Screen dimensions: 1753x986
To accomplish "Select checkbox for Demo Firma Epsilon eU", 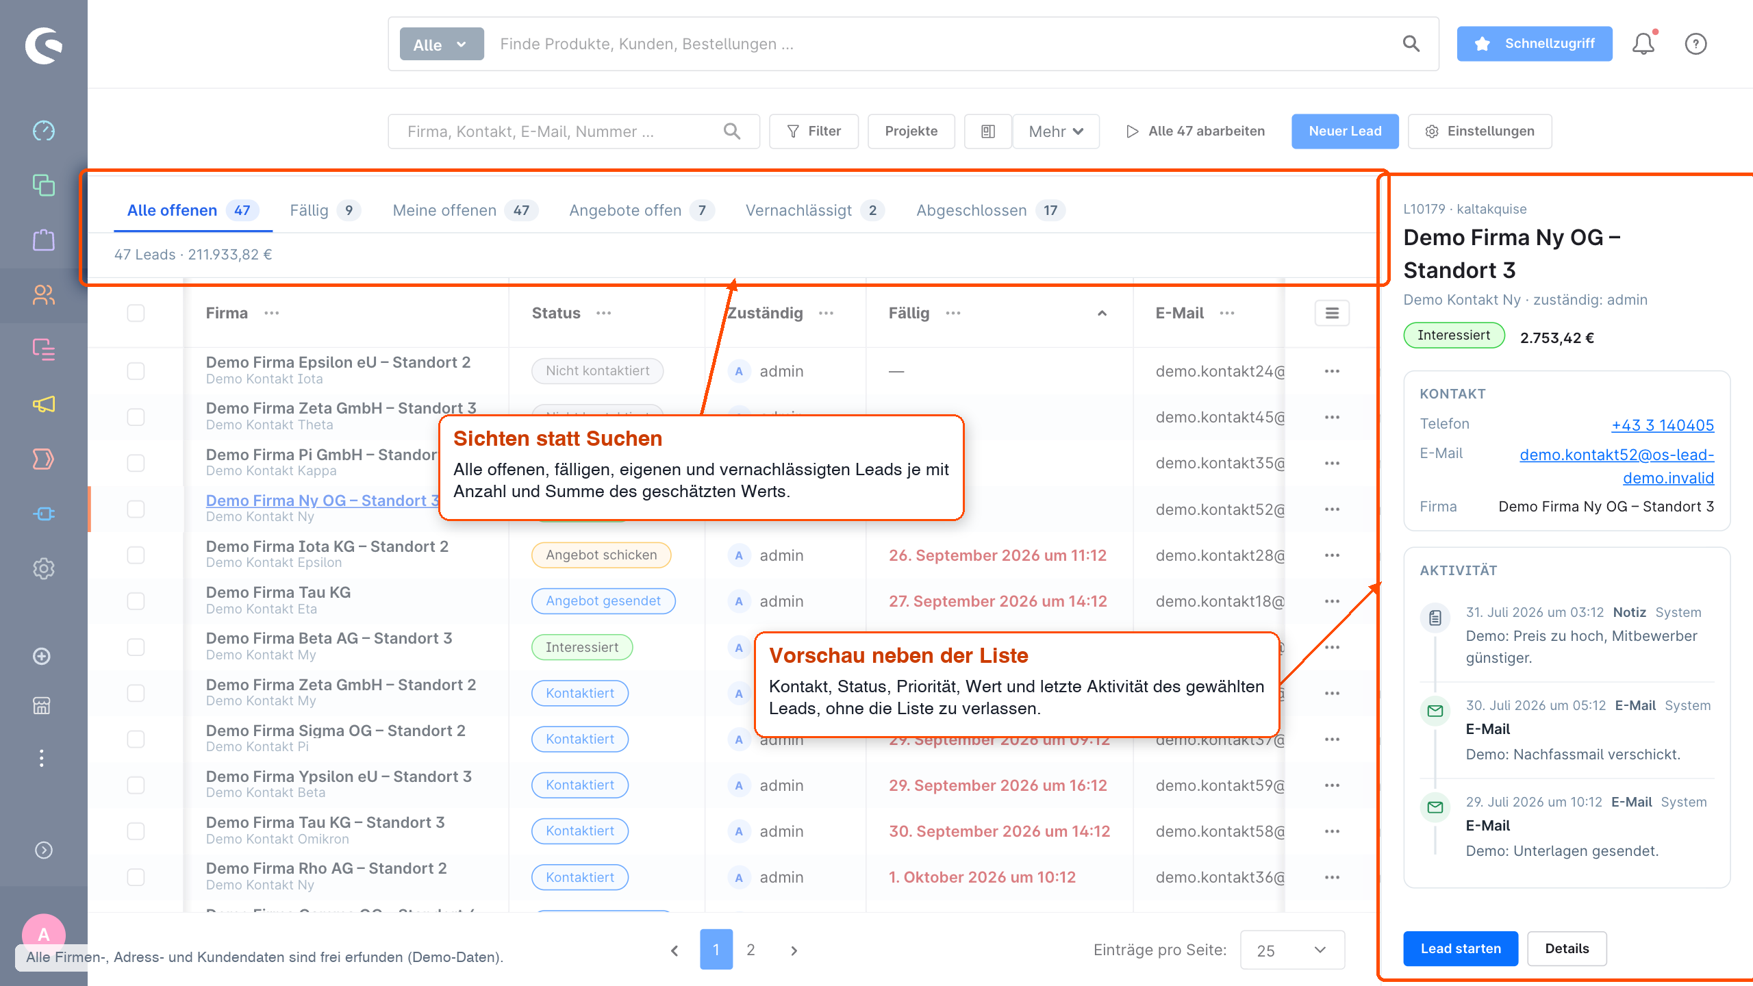I will (136, 370).
